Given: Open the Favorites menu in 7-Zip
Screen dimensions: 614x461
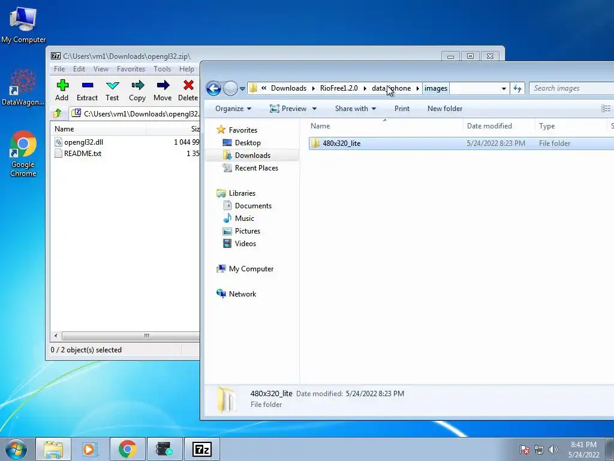Looking at the screenshot, I should point(131,69).
